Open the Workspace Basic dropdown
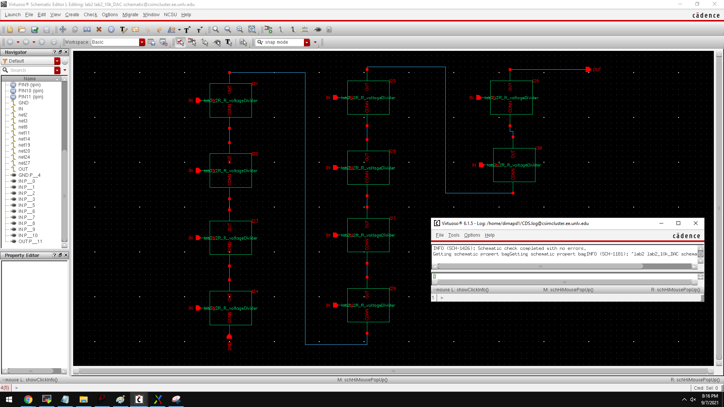 pyautogui.click(x=142, y=42)
